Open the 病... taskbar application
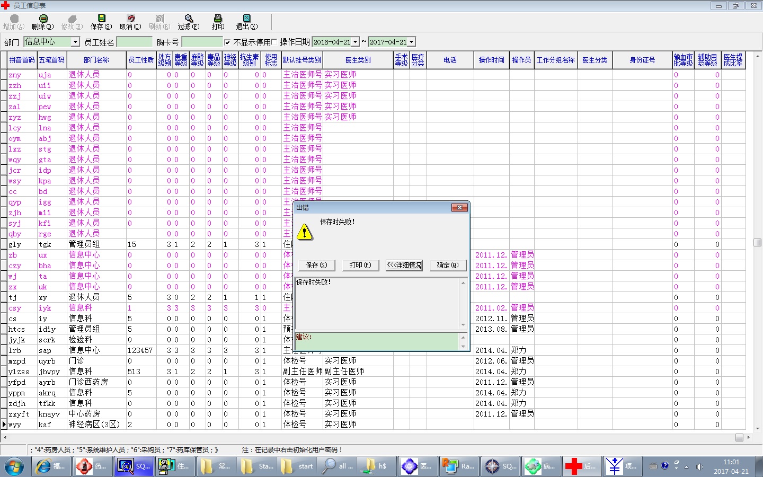The width and height of the screenshot is (763, 477). point(541,466)
